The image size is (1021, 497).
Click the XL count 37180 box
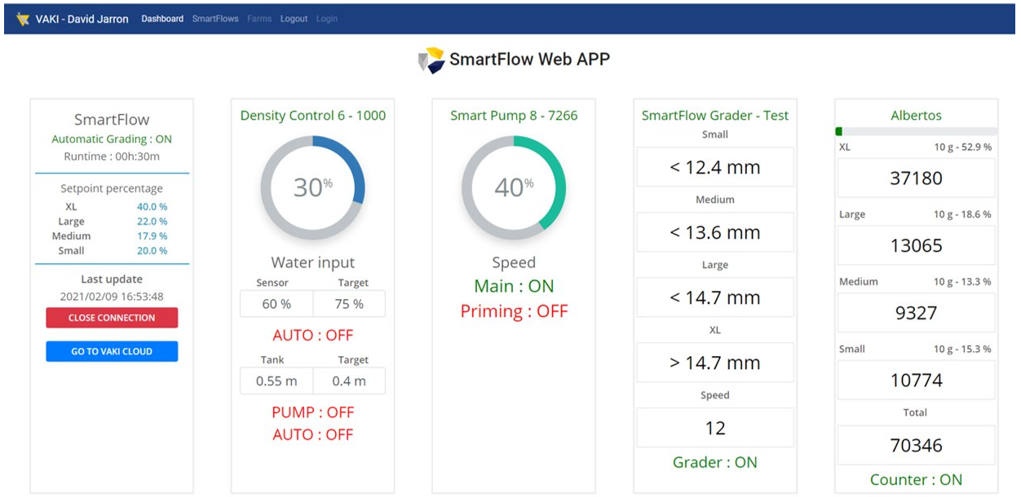click(x=916, y=178)
